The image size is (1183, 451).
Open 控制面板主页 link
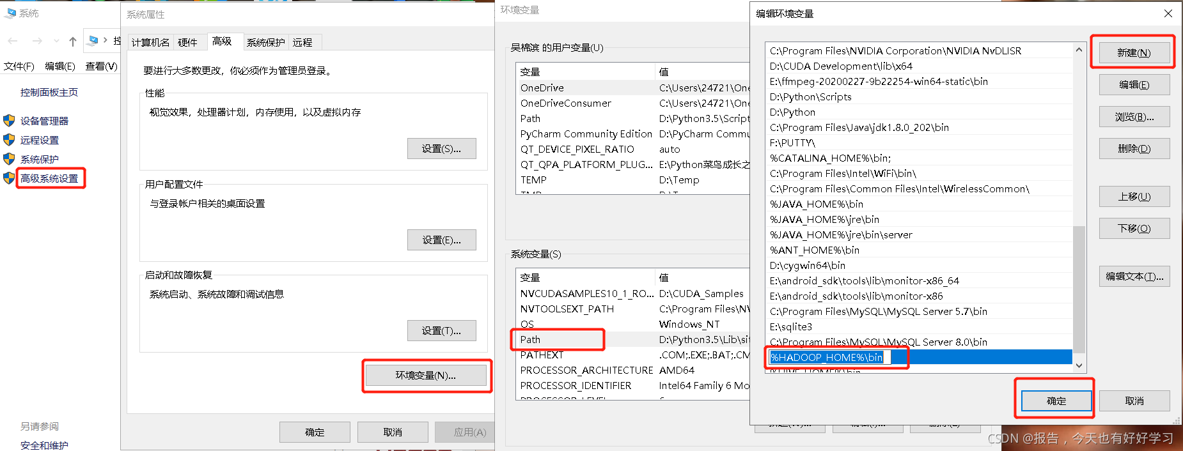(49, 92)
